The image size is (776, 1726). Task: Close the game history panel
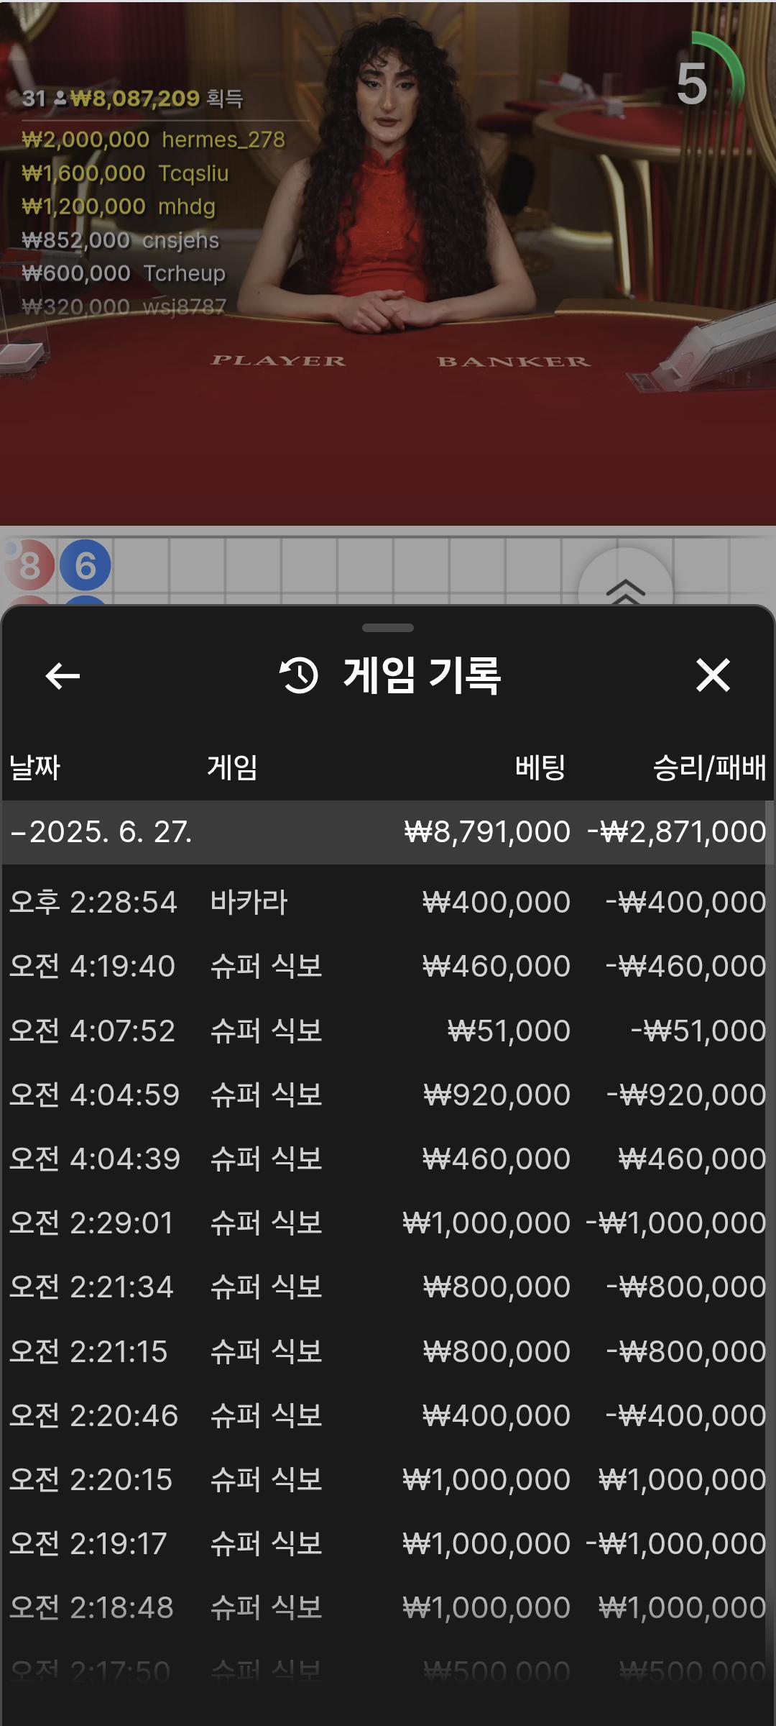[713, 675]
